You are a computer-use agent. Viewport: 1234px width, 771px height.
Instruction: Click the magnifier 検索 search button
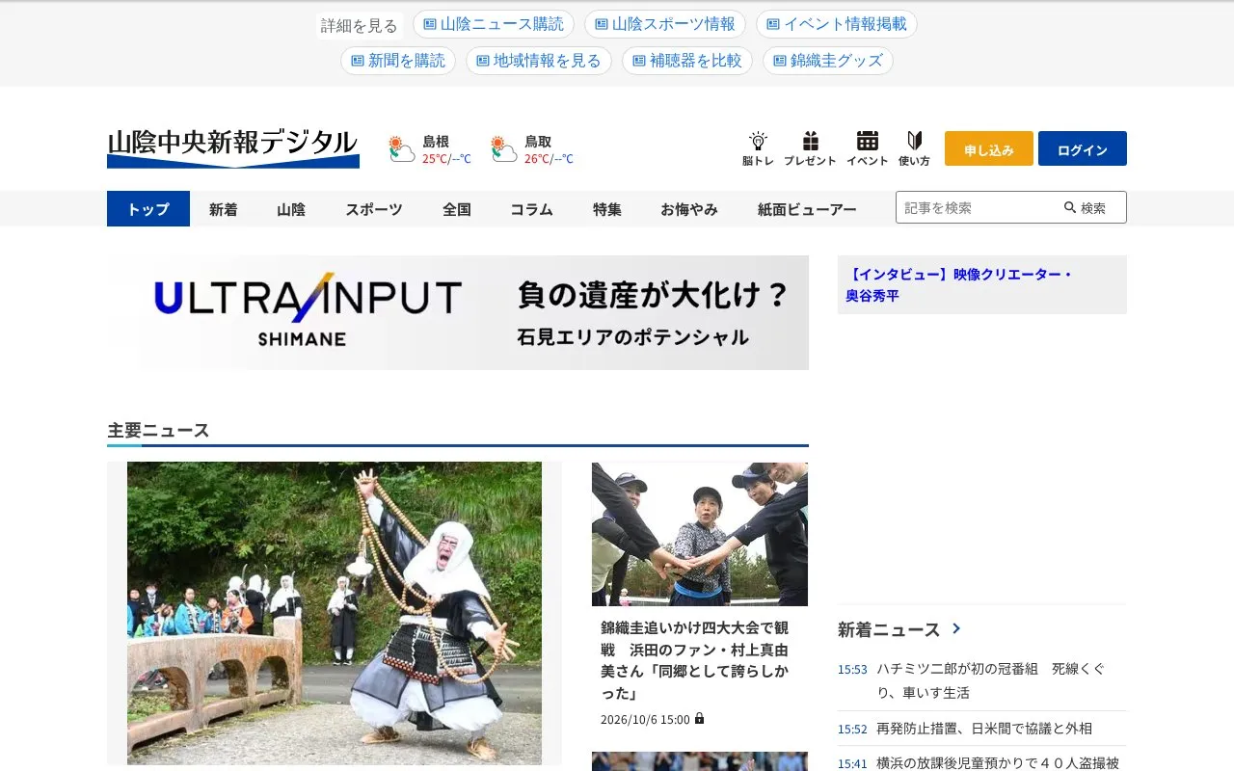[x=1085, y=207]
